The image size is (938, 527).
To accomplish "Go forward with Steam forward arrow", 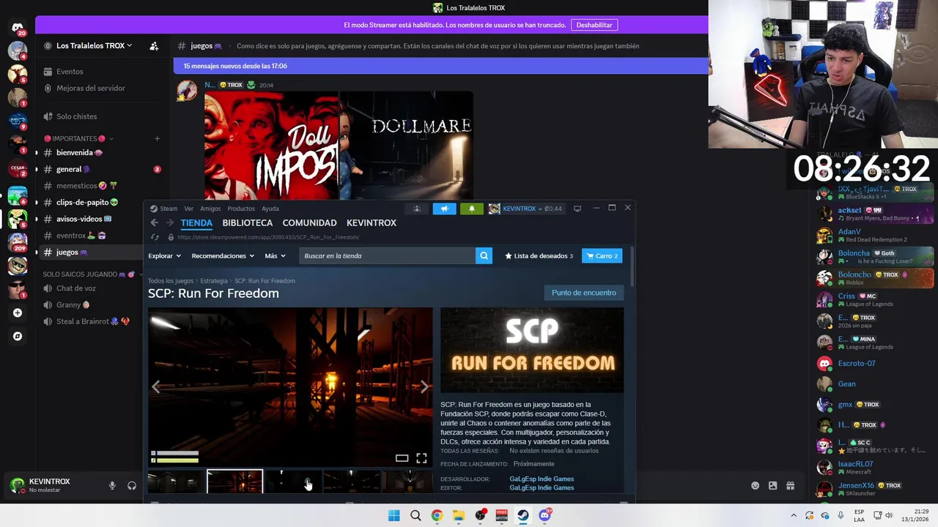I will (169, 223).
